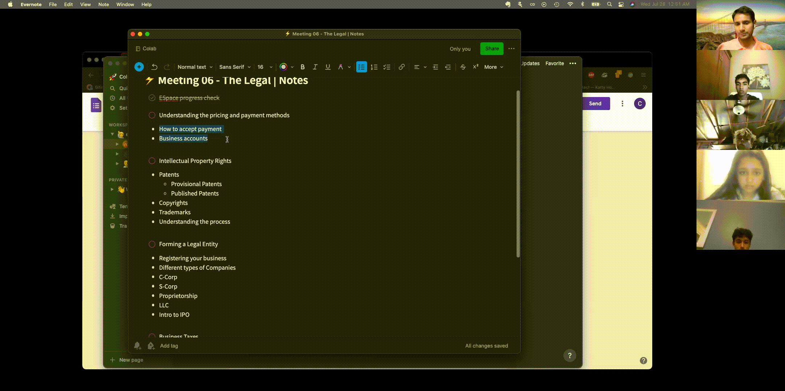This screenshot has width=785, height=391.
Task: Click the blue insert plus button
Action: coord(139,67)
